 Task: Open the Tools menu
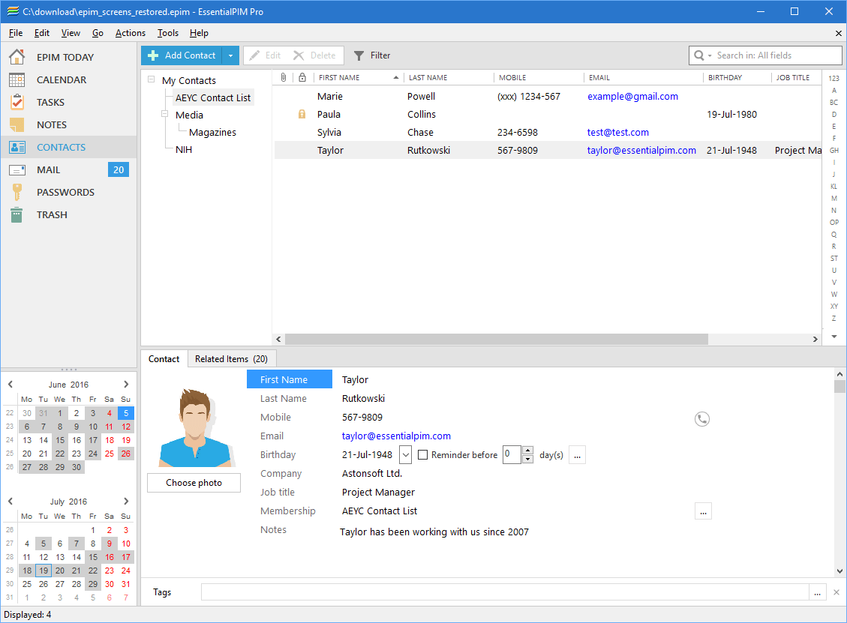click(x=167, y=33)
